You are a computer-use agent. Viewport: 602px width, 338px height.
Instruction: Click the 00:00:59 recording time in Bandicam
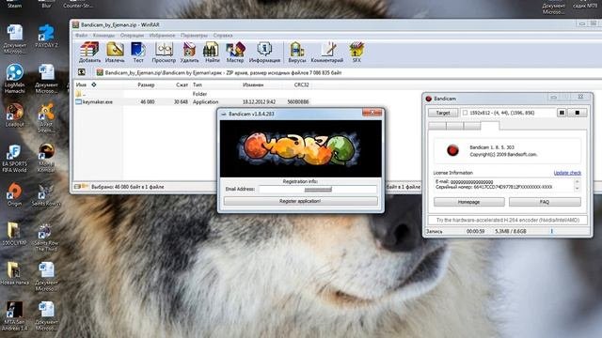(475, 231)
